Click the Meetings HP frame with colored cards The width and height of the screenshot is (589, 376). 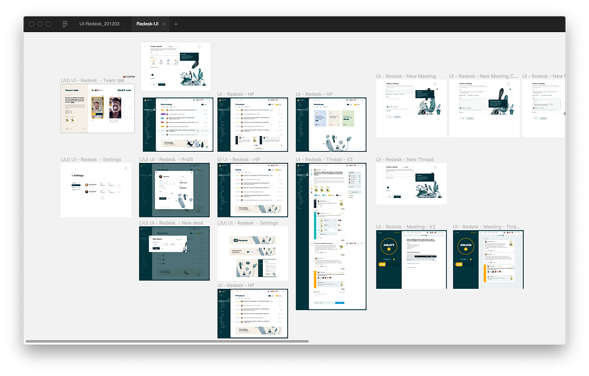coord(331,125)
